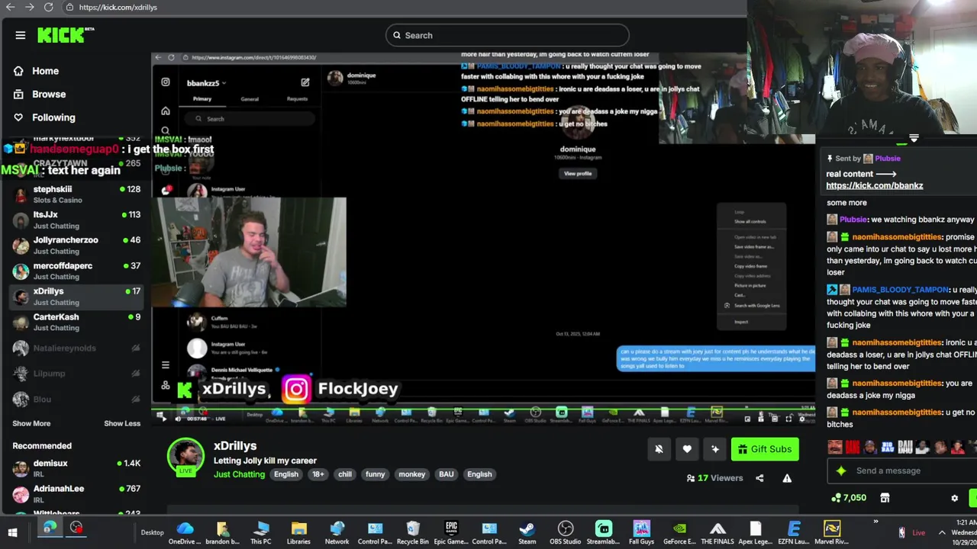Open recommended demisux channel

76,468
